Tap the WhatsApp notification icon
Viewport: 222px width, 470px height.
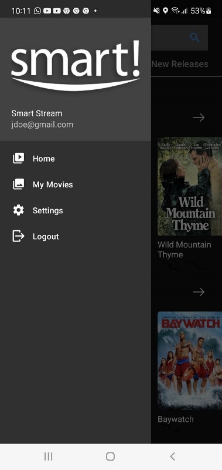point(37,11)
